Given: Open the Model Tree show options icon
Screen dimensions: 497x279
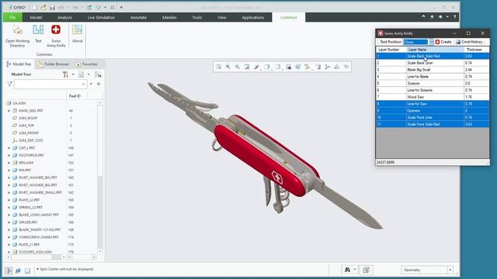Looking at the screenshot, I should (x=81, y=74).
